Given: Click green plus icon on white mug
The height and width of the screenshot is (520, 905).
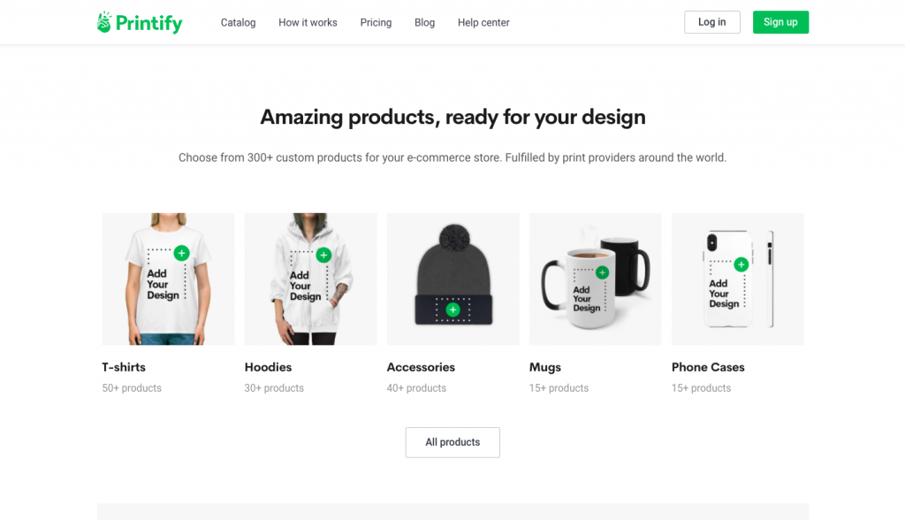Looking at the screenshot, I should (x=602, y=272).
